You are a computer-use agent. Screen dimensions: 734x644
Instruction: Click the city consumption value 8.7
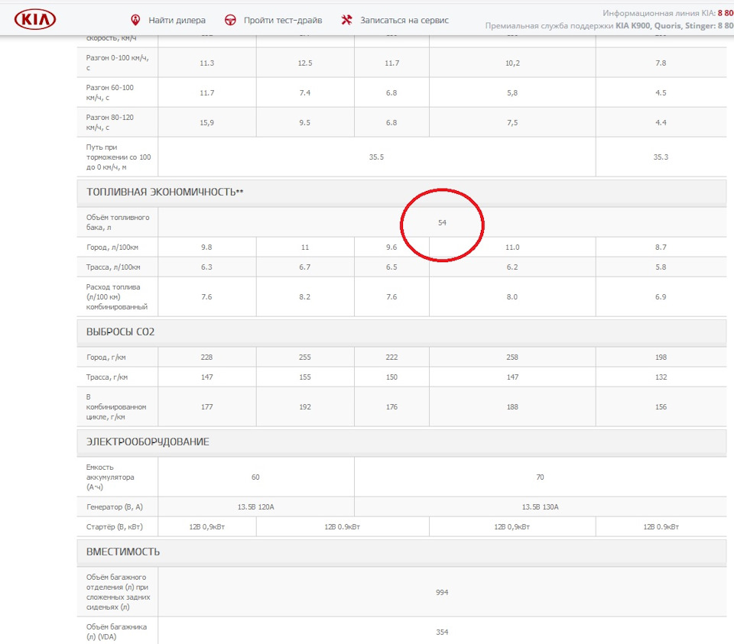(661, 248)
